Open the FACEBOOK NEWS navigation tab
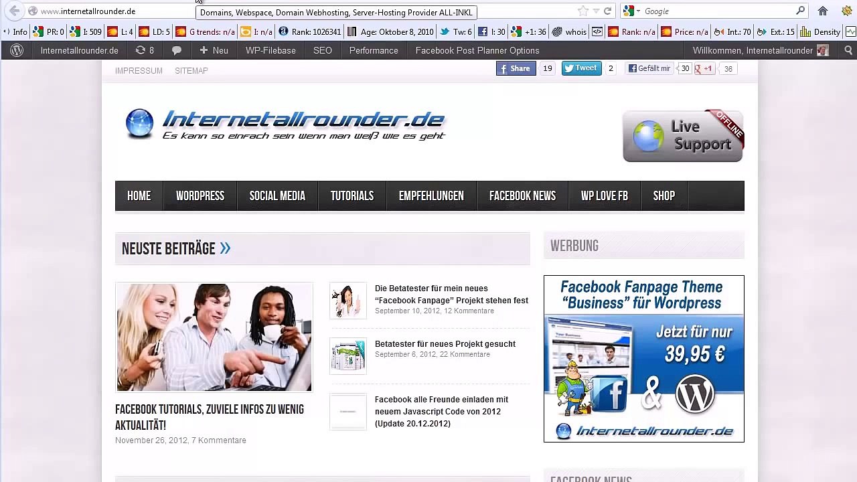The image size is (857, 482). (522, 196)
